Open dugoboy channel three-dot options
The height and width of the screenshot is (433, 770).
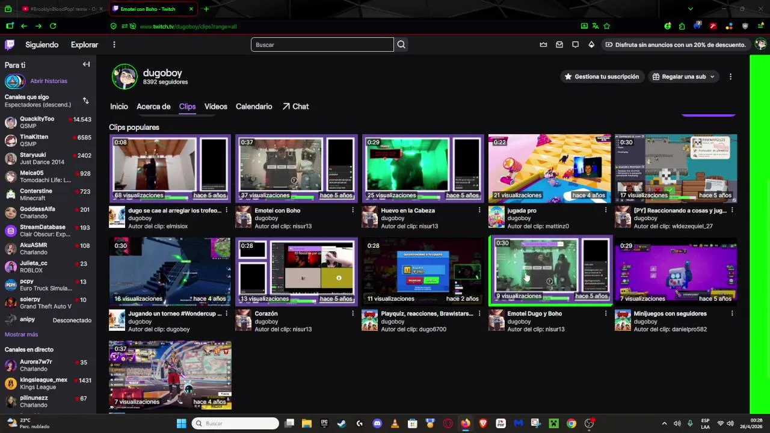pos(730,76)
